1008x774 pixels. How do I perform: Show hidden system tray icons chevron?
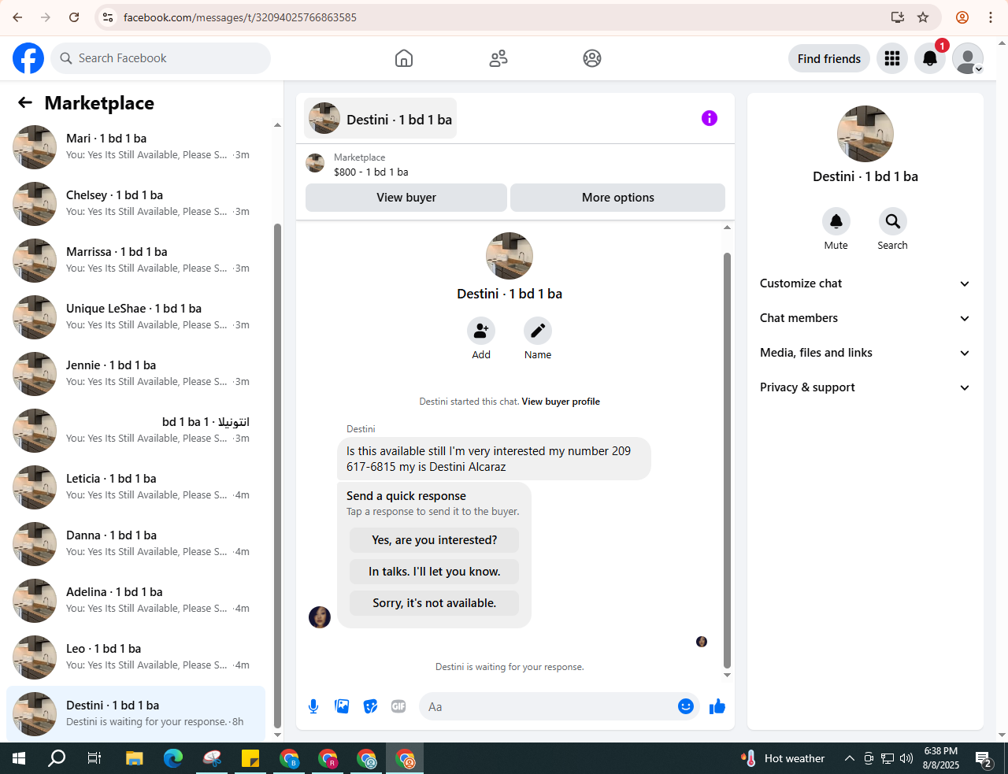coord(849,758)
